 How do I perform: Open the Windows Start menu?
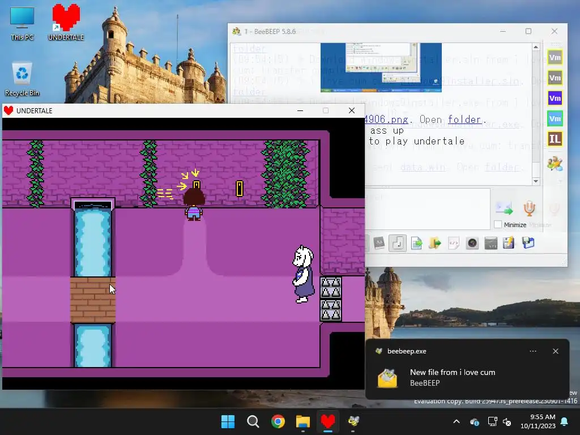point(228,421)
